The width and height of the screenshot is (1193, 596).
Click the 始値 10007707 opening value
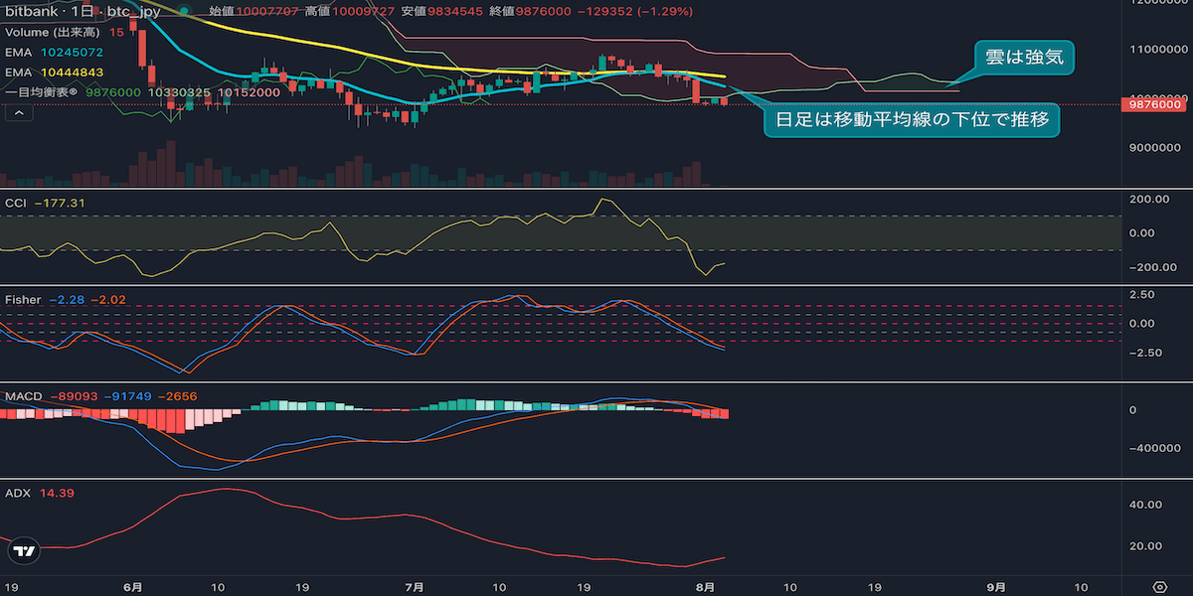pyautogui.click(x=253, y=11)
